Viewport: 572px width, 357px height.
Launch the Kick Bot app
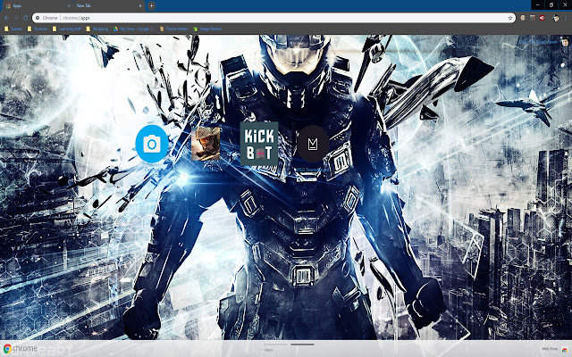(259, 144)
